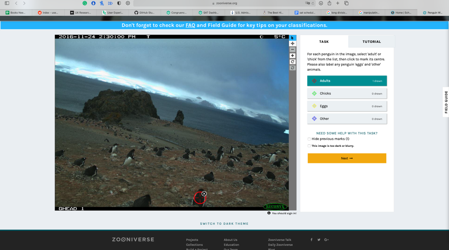Screen dimensions: 449x250
Task: Click Switch to Dark Theme
Action: tap(224, 224)
